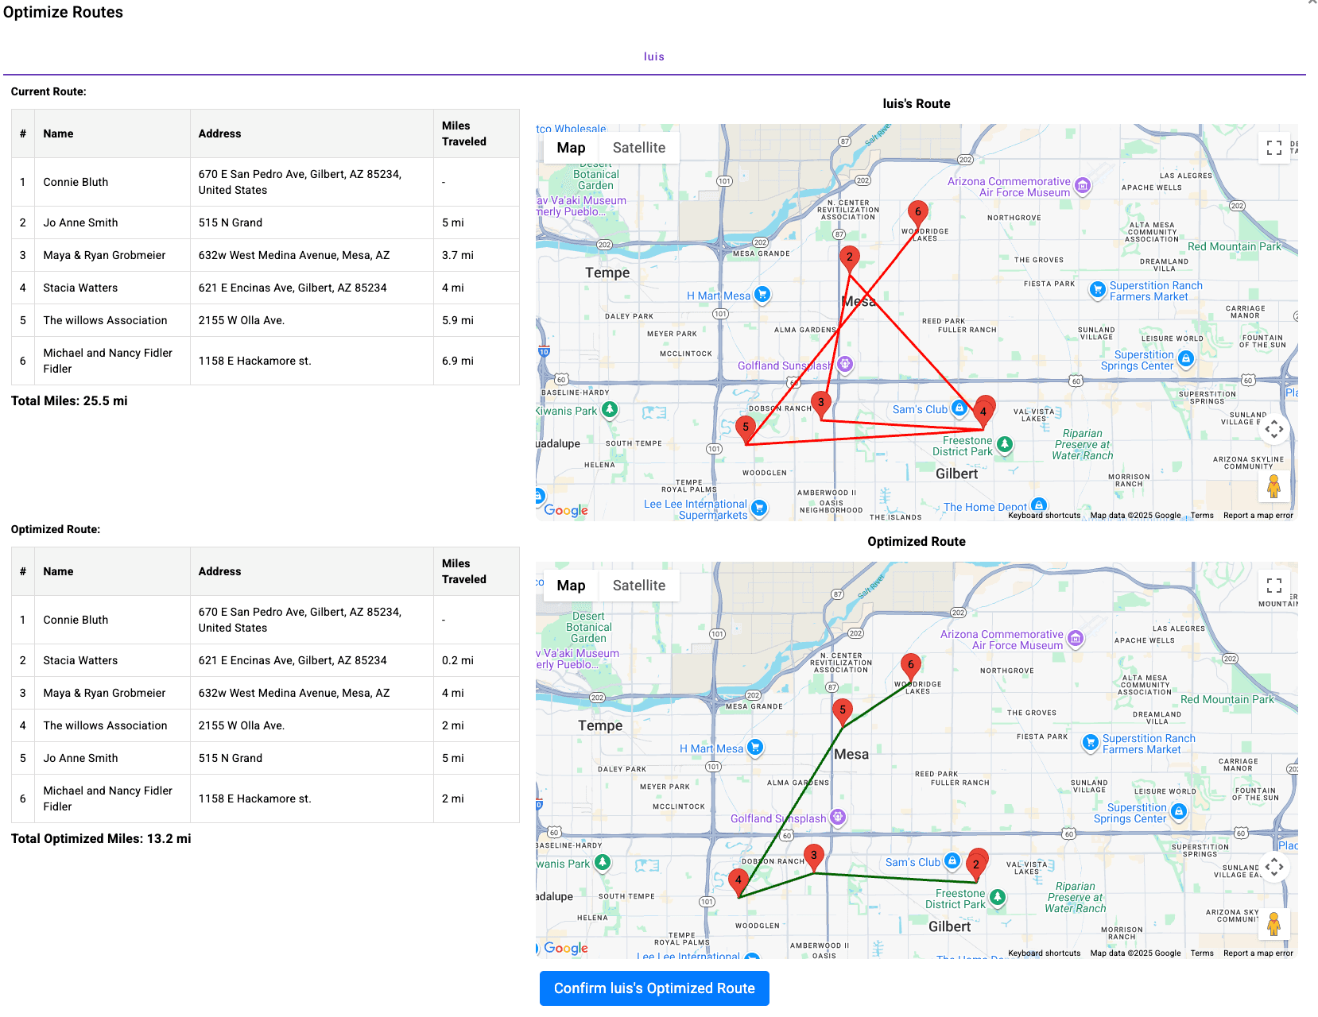1318x1017 pixels.
Task: Switch to Satellite view on the Optimized Route map
Action: click(639, 586)
